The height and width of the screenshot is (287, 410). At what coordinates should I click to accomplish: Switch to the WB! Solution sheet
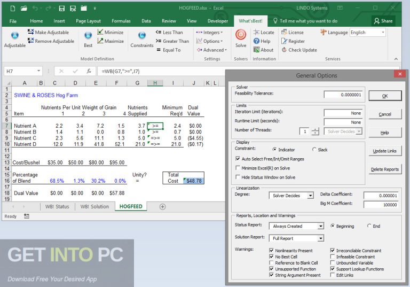click(x=94, y=207)
